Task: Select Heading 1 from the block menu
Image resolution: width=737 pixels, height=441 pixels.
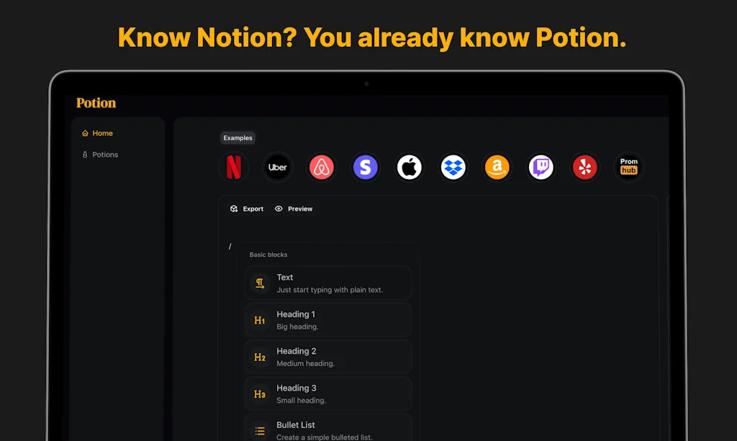Action: click(327, 319)
